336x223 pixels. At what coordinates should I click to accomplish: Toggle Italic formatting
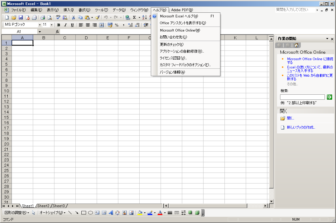[x=65, y=25]
